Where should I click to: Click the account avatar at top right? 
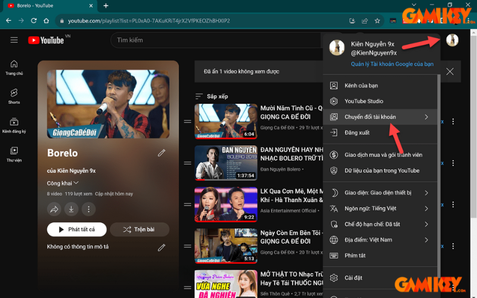tap(452, 40)
